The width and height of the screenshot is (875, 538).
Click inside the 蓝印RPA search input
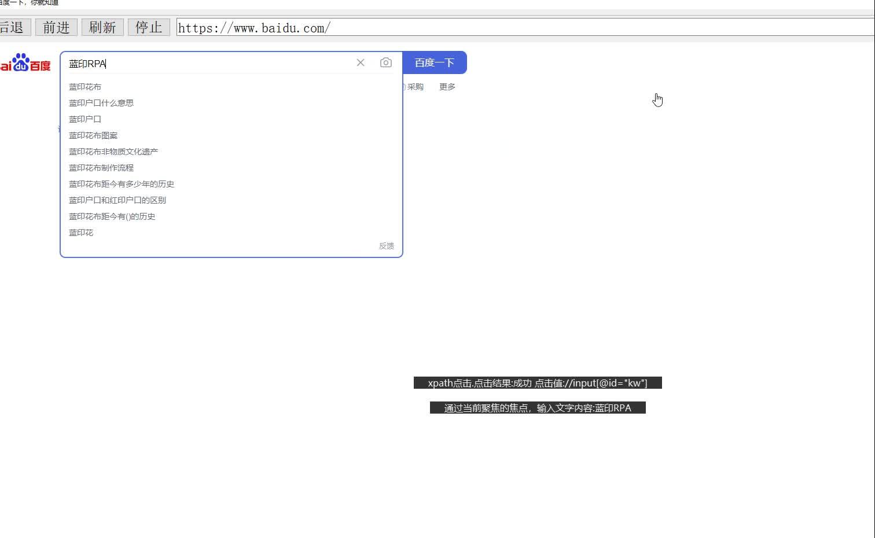click(208, 63)
